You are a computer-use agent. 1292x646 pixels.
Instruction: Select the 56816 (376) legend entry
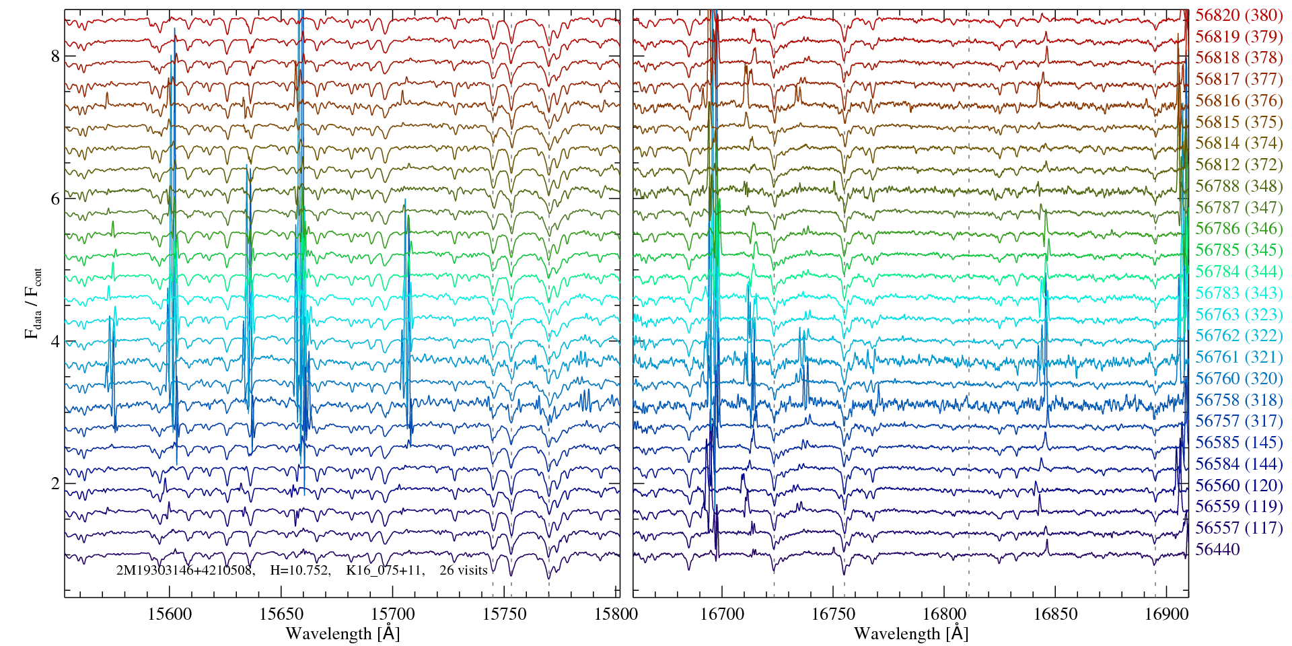1238,101
